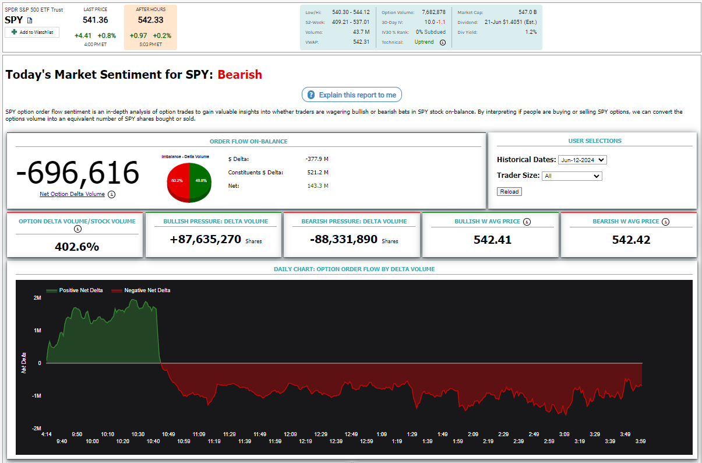Toggle Negative Net Delta legend series
The image size is (702, 463).
(x=140, y=290)
